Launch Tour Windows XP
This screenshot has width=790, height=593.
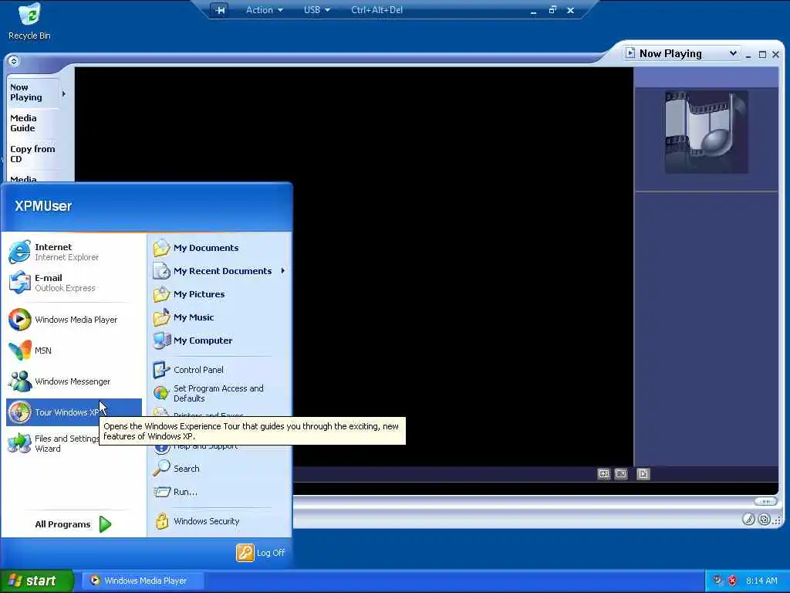pyautogui.click(x=73, y=412)
